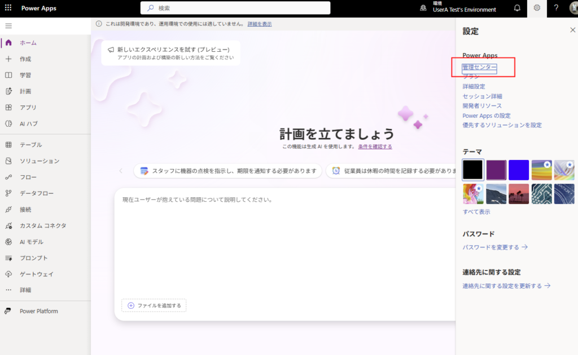Open the app launcher waffle icon
The image size is (578, 355).
tap(8, 8)
